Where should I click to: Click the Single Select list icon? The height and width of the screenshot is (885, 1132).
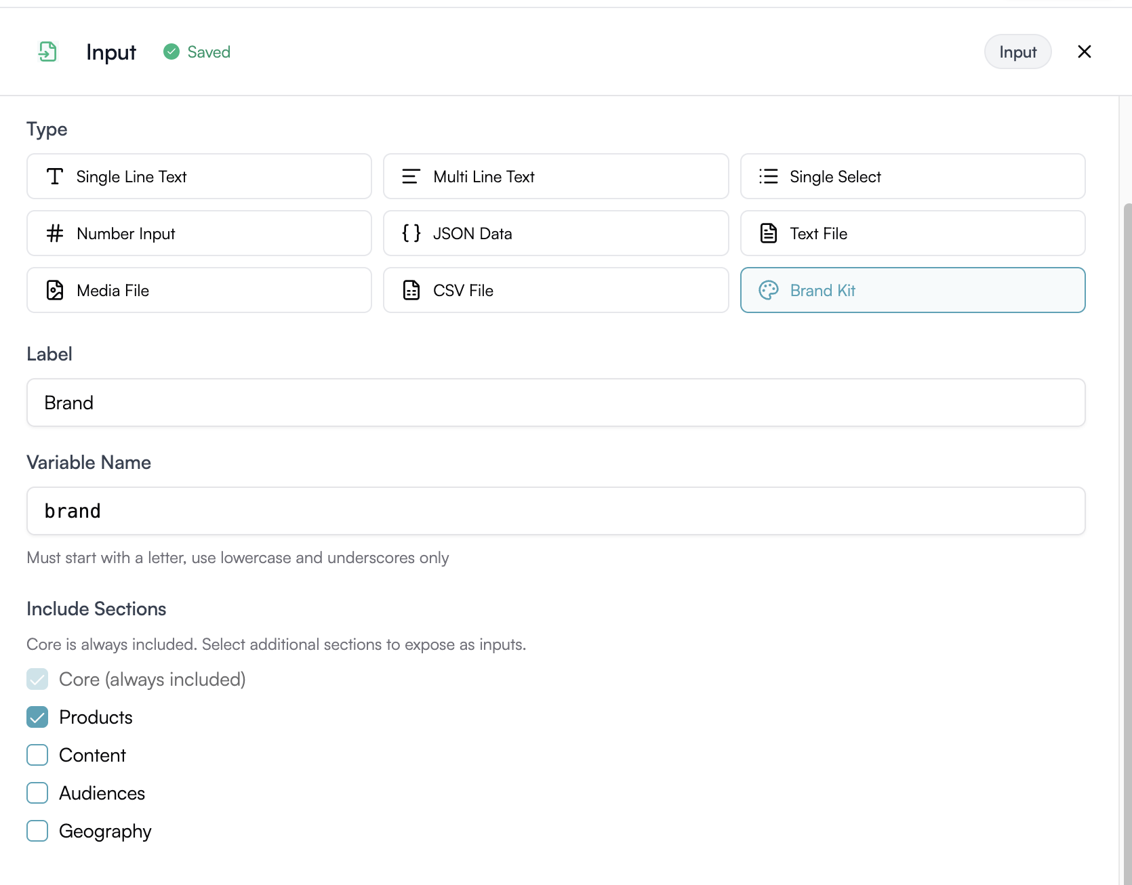click(x=768, y=176)
